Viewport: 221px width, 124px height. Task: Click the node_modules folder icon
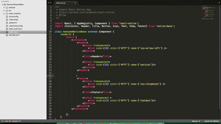click(7, 14)
